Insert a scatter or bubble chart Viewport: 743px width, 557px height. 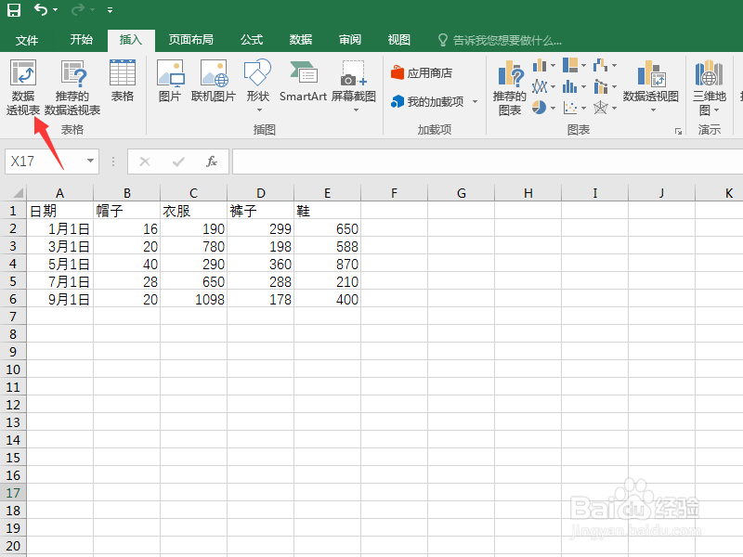tap(574, 108)
